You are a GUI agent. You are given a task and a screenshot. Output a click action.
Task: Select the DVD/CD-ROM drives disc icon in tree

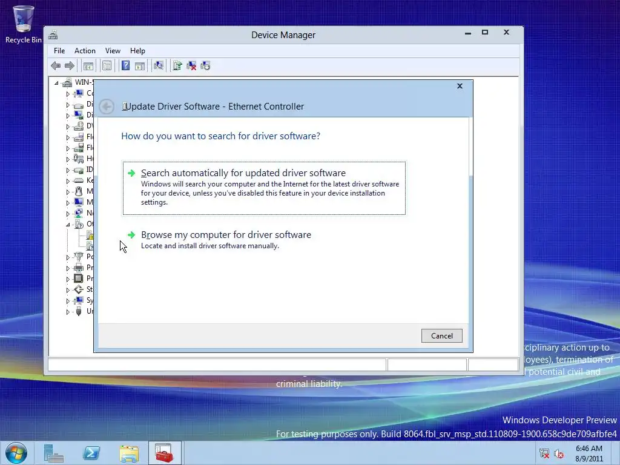(x=79, y=126)
